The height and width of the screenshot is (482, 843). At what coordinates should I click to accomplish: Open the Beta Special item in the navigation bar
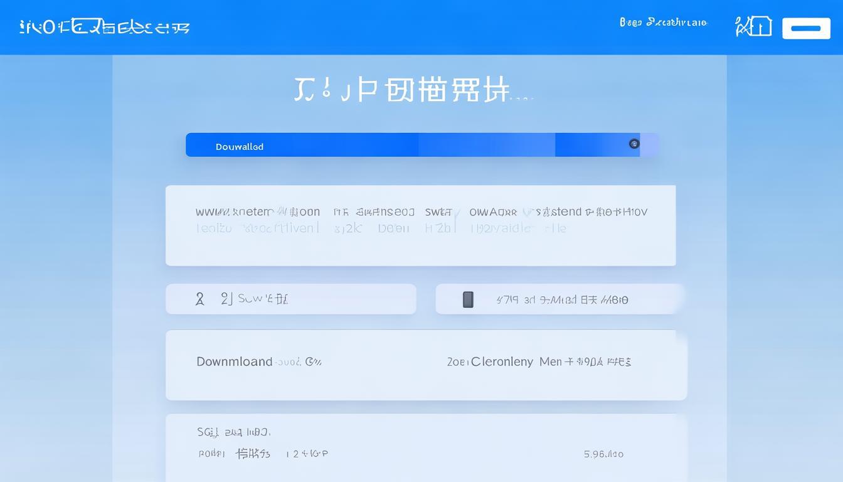pyautogui.click(x=662, y=23)
